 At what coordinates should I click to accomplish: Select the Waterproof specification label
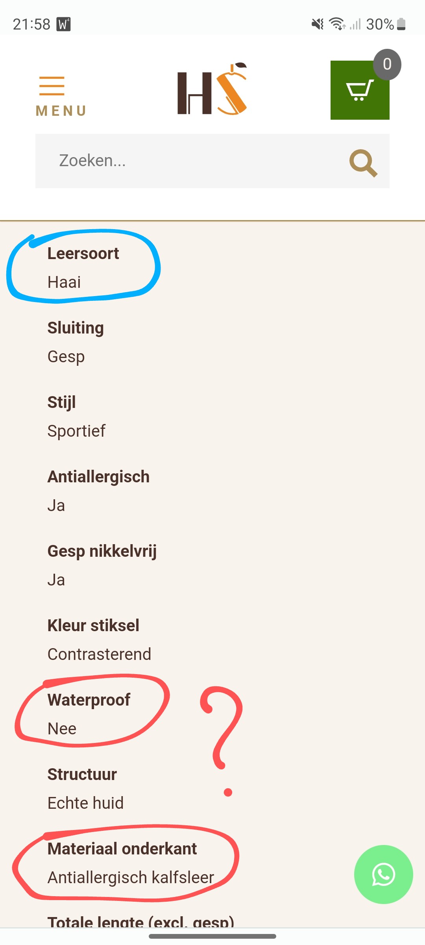[89, 700]
